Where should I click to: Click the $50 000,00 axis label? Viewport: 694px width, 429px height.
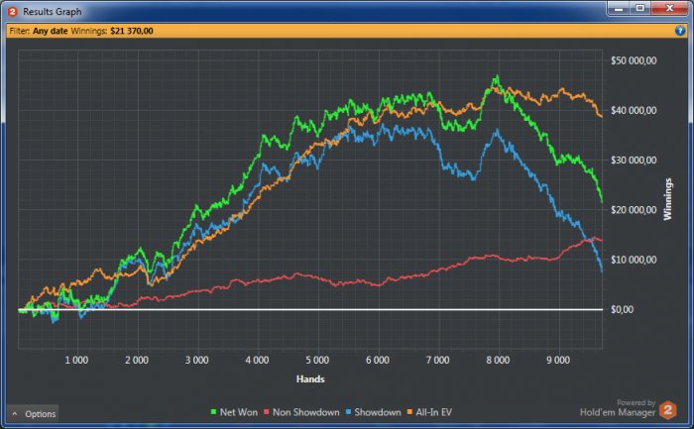[634, 60]
